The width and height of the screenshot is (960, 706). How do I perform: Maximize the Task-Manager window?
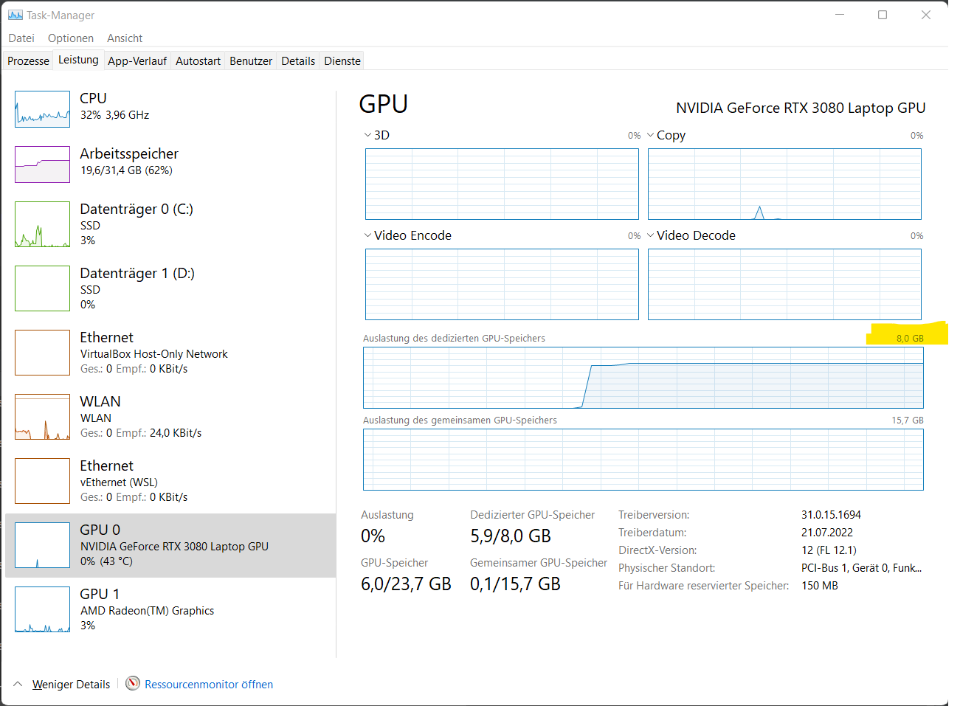click(883, 15)
